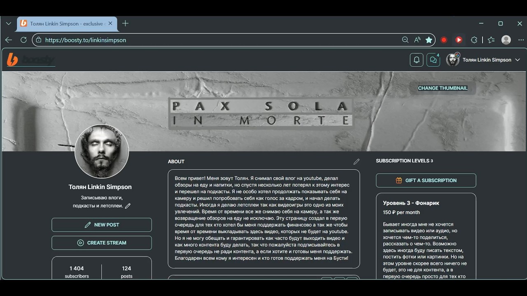Click the Boosty logo

click(30, 60)
